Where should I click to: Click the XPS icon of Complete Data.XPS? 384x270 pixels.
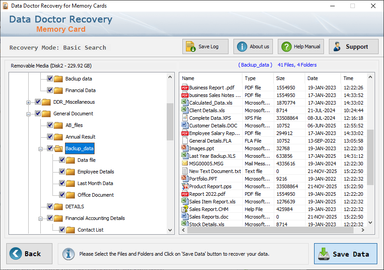(x=185, y=118)
